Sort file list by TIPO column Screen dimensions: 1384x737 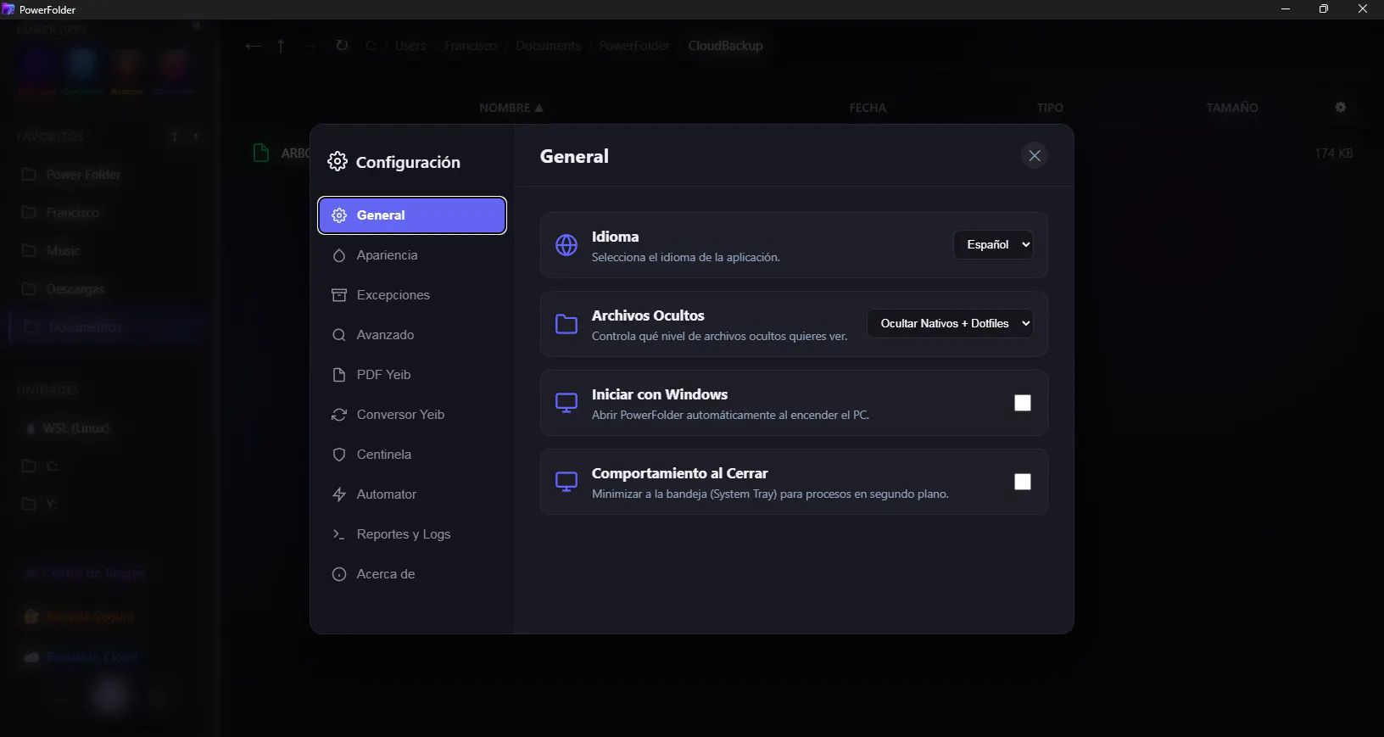[x=1050, y=108]
